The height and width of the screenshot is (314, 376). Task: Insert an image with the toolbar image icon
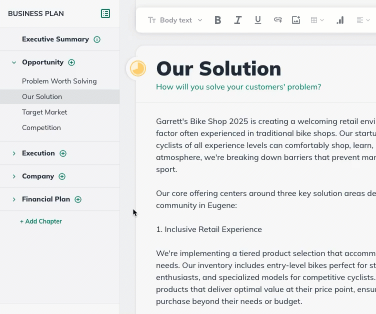296,20
